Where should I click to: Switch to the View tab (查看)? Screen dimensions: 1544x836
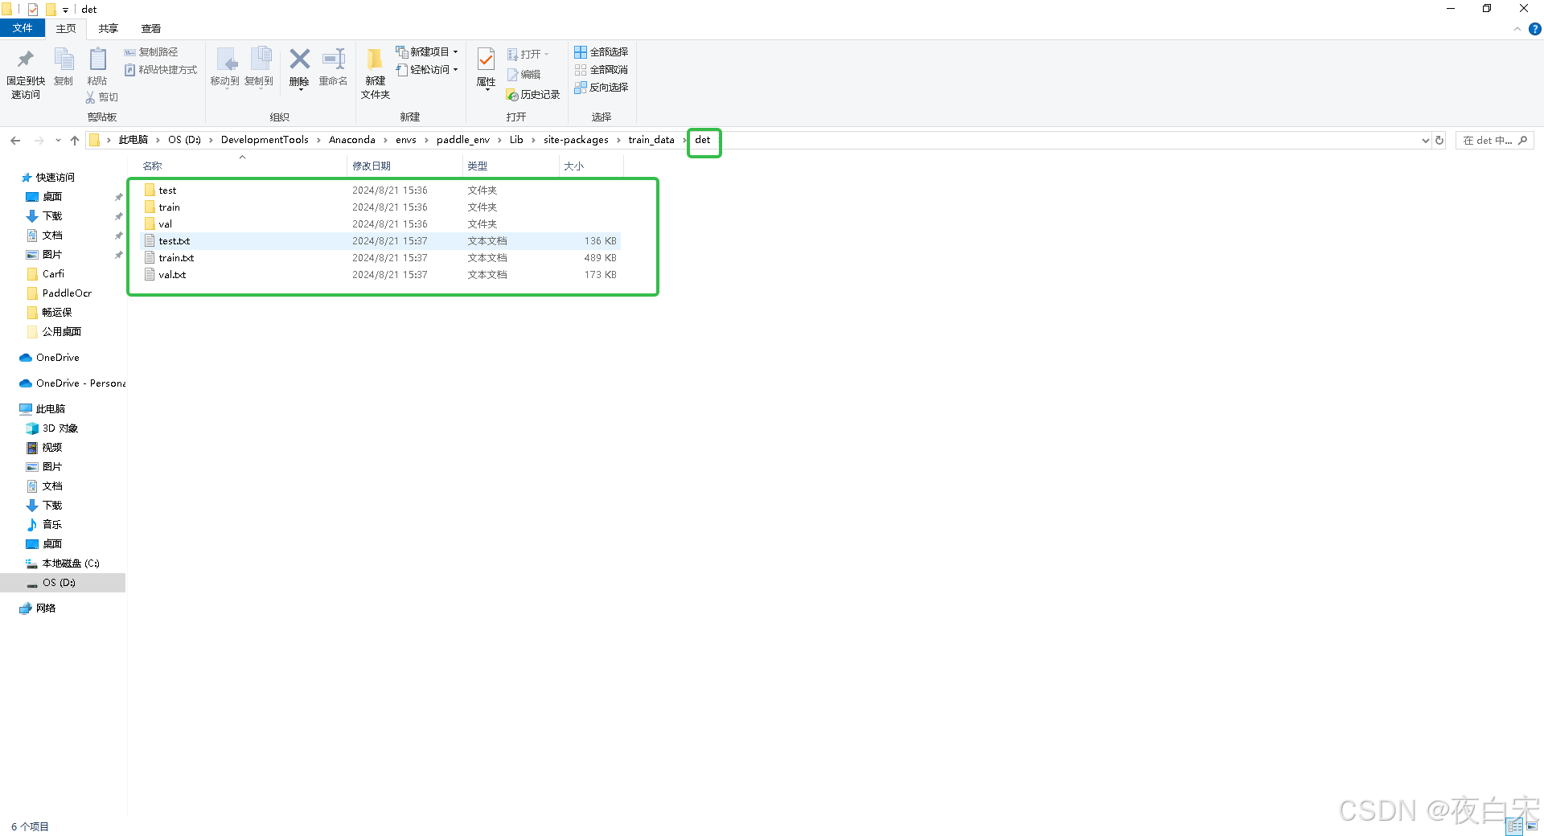[151, 29]
